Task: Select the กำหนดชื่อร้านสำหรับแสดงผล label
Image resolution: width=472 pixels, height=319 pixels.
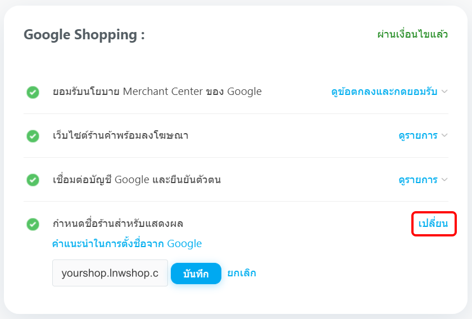Action: coord(118,224)
